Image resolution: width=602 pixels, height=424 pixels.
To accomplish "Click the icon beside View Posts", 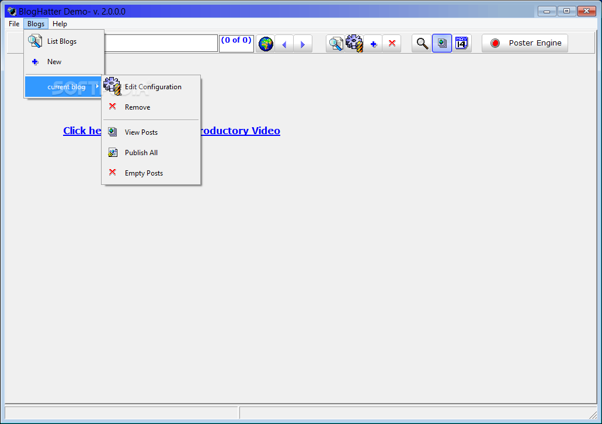I will pos(113,132).
